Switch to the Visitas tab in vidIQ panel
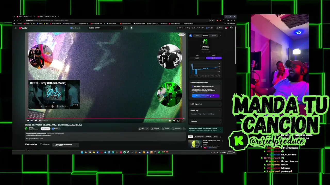 [x=197, y=36]
